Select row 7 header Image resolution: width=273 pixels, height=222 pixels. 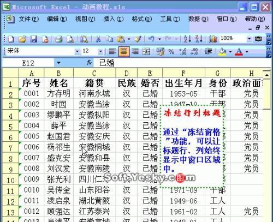10,148
